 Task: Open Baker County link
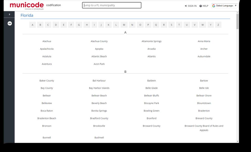pos(47,81)
